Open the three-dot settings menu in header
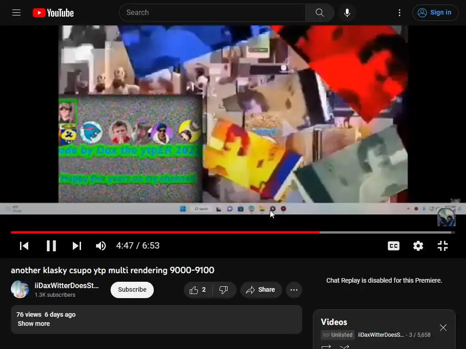This screenshot has height=349, width=466. pyautogui.click(x=400, y=12)
